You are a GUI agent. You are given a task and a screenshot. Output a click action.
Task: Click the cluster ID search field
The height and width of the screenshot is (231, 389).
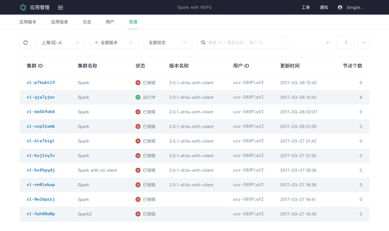tap(246, 43)
